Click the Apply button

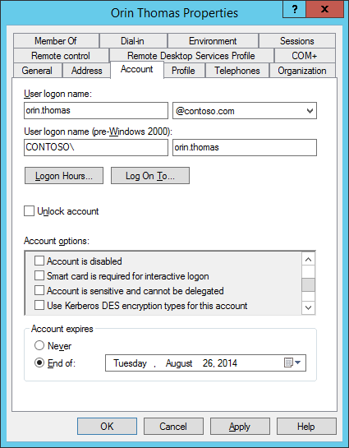[x=240, y=427]
